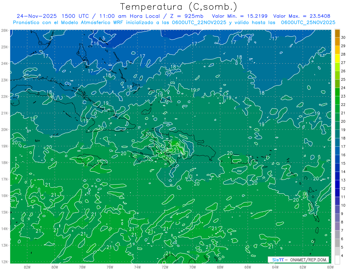Click the "0600UTC_22NOV2025" initialization time
Viewport: 351px width, 271px height.
tap(199, 22)
